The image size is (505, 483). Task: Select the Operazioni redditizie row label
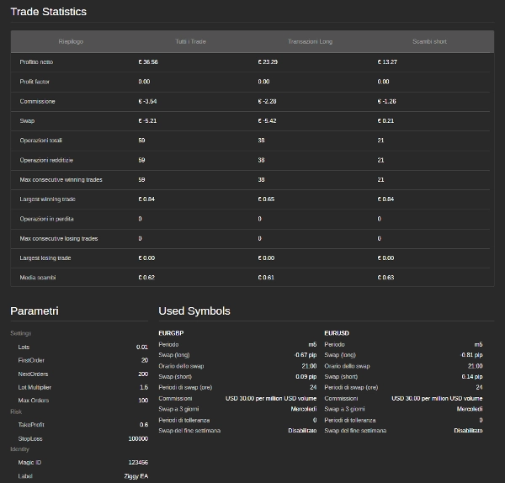(46, 160)
